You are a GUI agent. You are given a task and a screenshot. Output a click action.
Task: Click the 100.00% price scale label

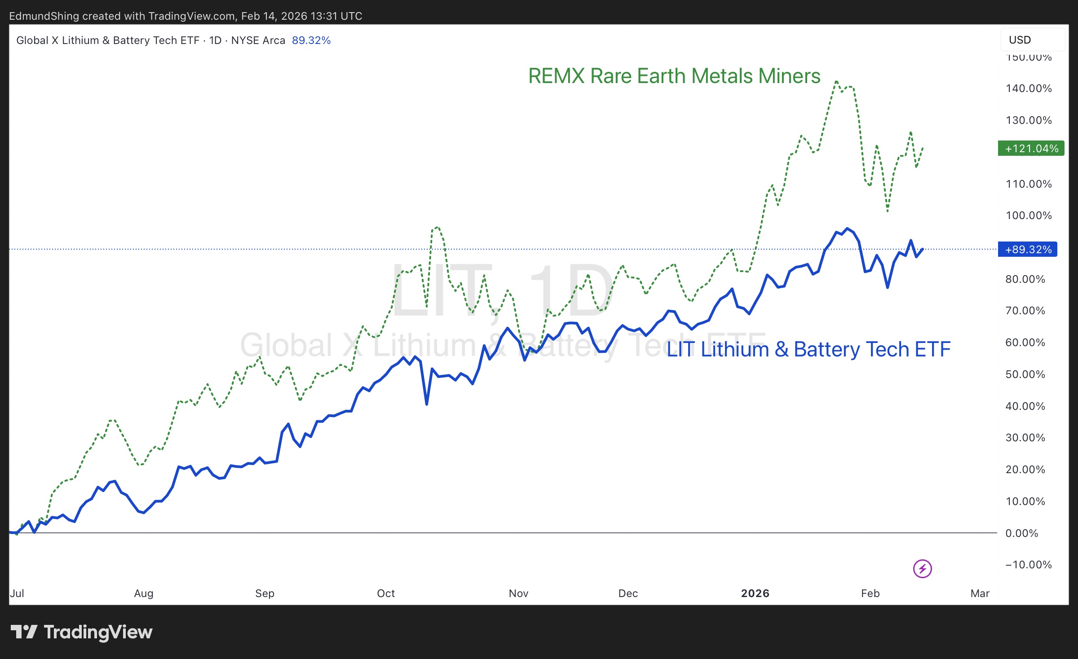point(1028,215)
